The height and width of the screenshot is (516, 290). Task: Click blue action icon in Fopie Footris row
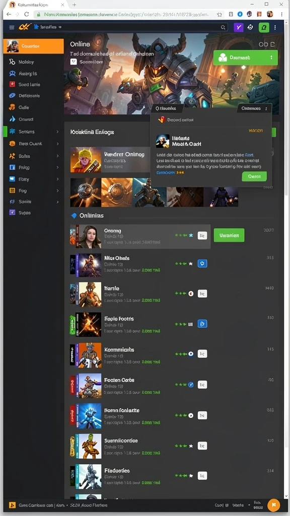pyautogui.click(x=202, y=324)
